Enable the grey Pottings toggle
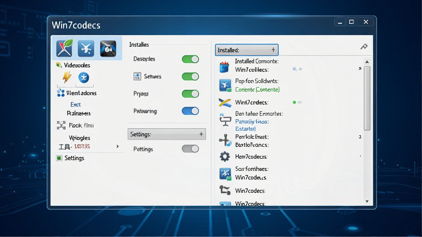422x237 pixels. pyautogui.click(x=190, y=149)
